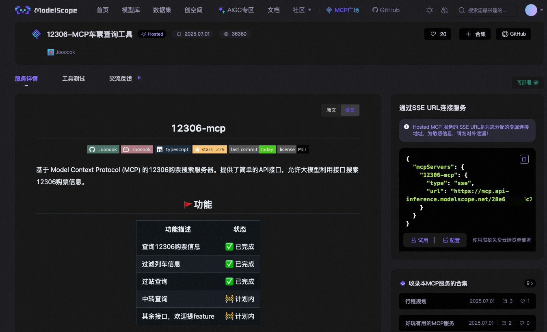547x332 pixels.
Task: Click the search box in the header
Action: click(486, 10)
